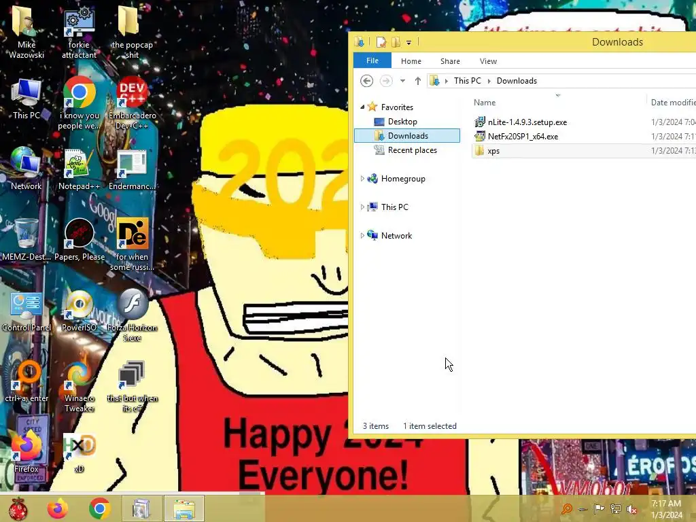Open This PC desktop icon
Viewport: 696px width, 522px height.
tap(27, 99)
